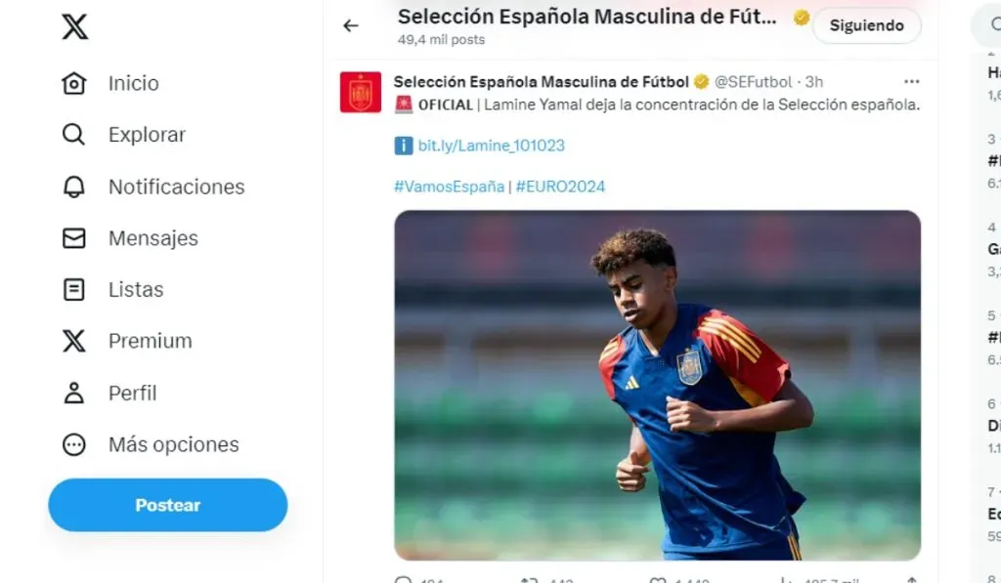Open the post's three-dot options menu

tap(911, 82)
